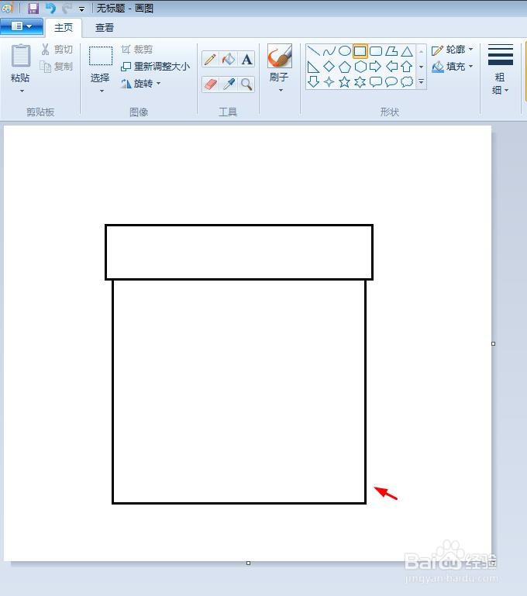Switch to the 查看 tab
The height and width of the screenshot is (596, 527).
(x=105, y=28)
